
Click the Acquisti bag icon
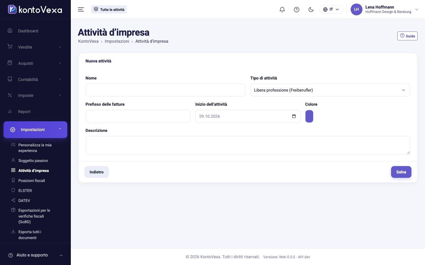point(10,63)
